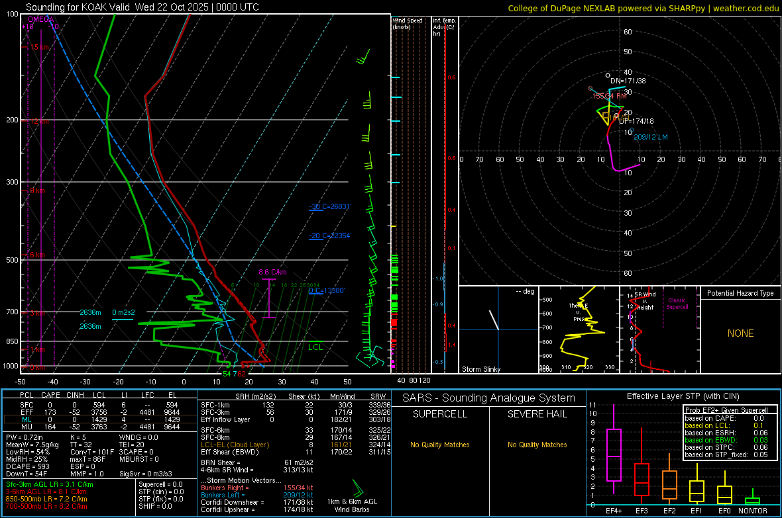Click the SUPERCELL column header
This screenshot has width=782, height=518.
click(x=440, y=414)
